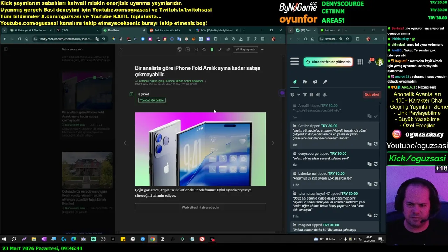Open the event filter funnel icon
This screenshot has width=448, height=252.
click(x=305, y=94)
